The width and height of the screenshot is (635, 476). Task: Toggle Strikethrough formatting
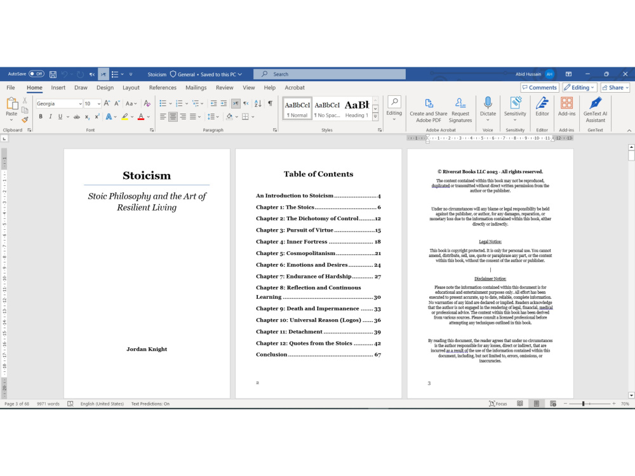pos(77,117)
